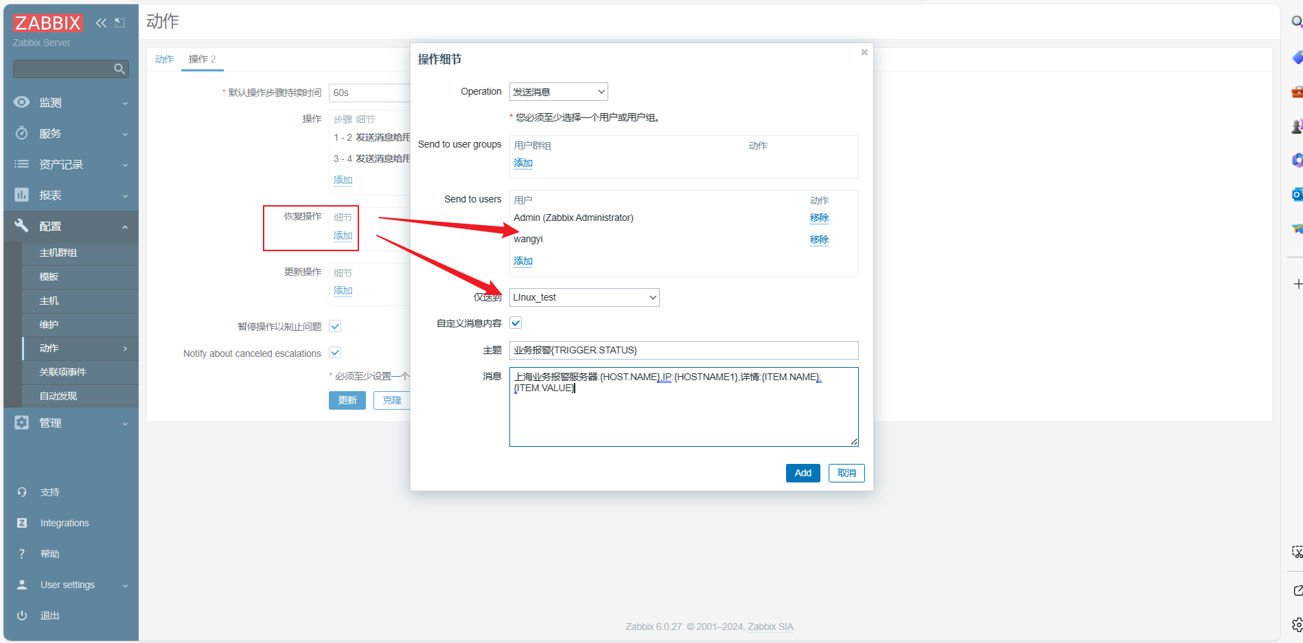Click the chart icon for 报表
Viewport: 1303px width, 643px height.
[22, 195]
